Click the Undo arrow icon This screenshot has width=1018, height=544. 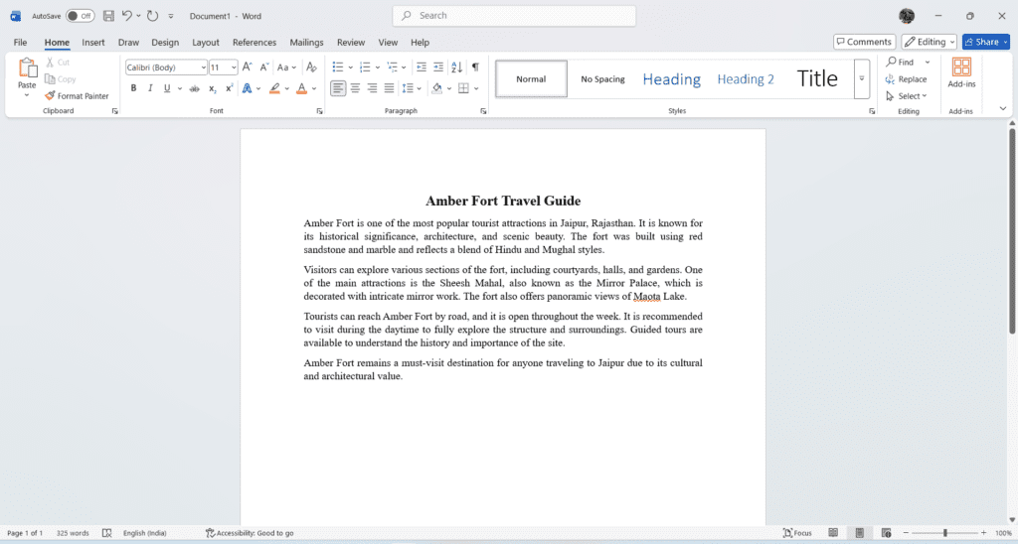coord(127,16)
